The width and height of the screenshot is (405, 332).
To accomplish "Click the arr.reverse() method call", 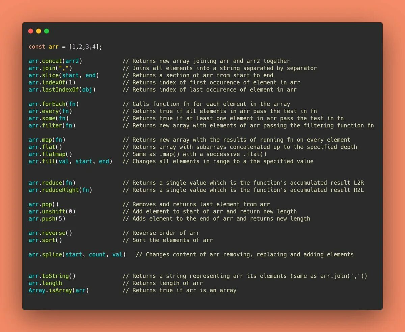I will point(50,233).
